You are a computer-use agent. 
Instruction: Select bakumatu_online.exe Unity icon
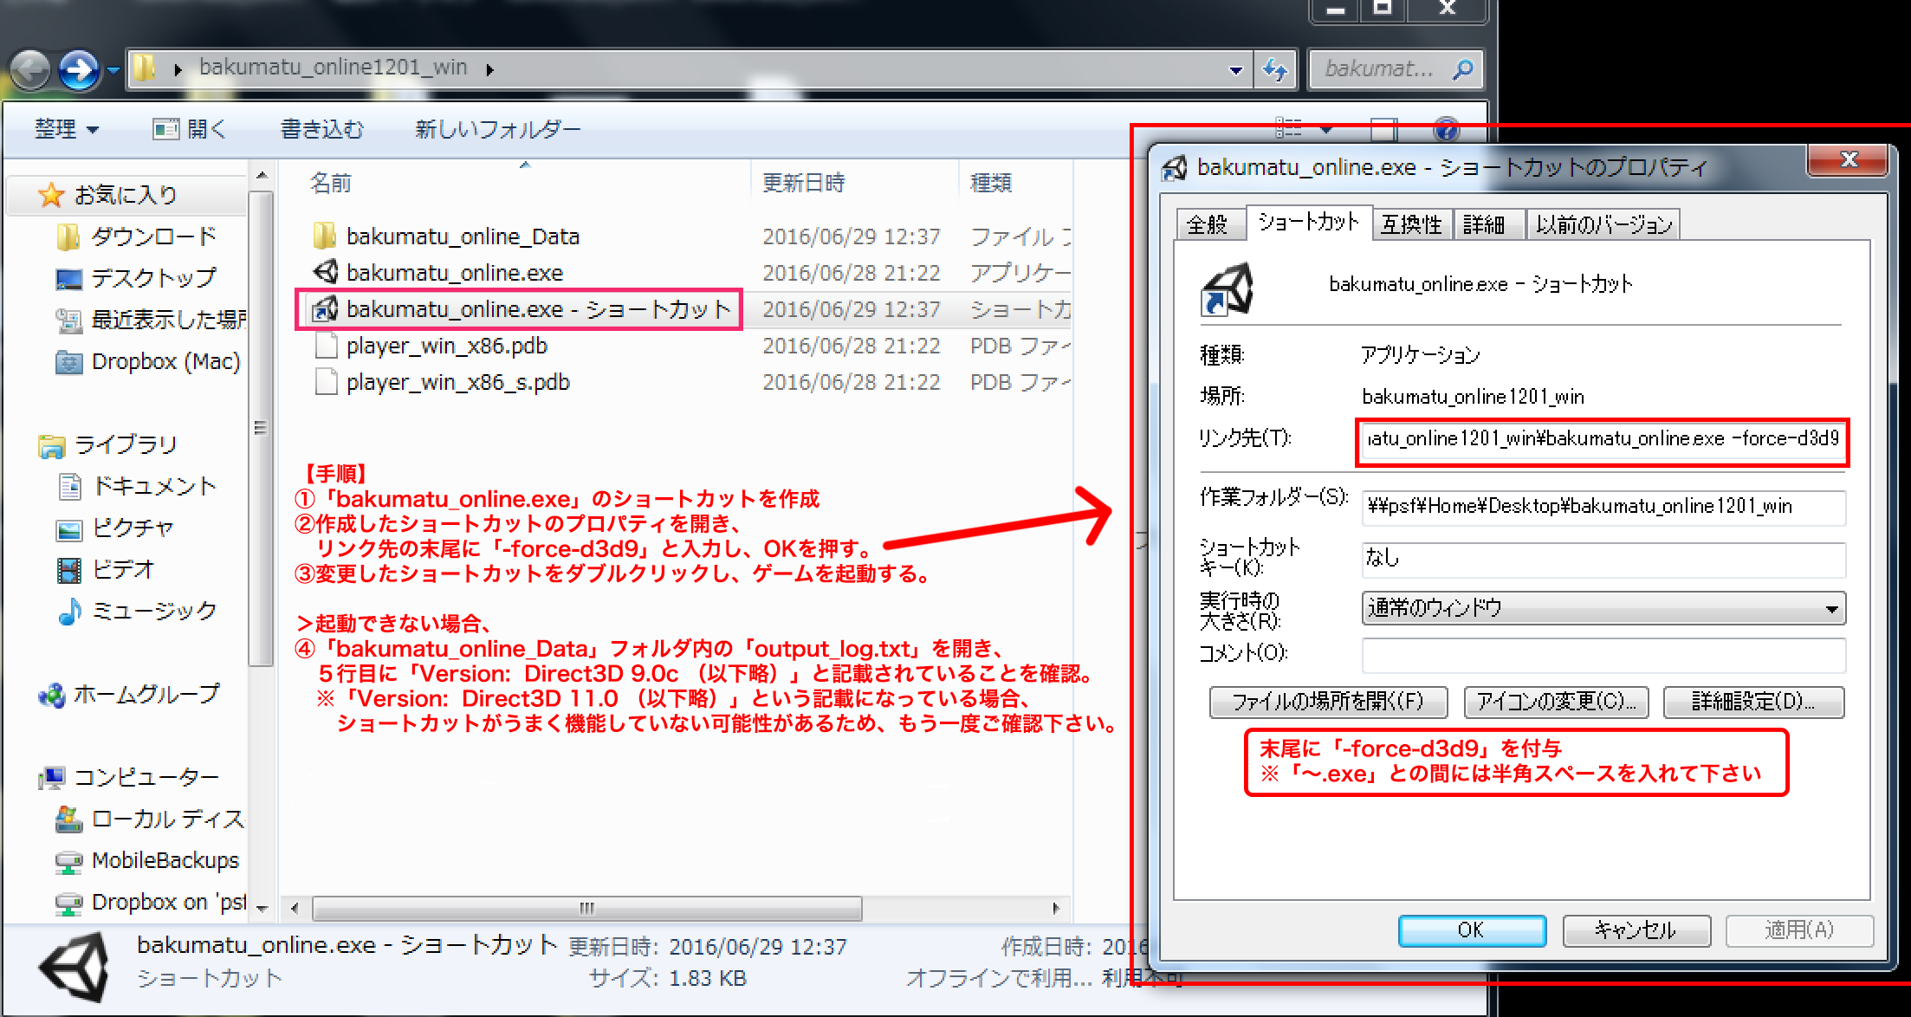(326, 272)
